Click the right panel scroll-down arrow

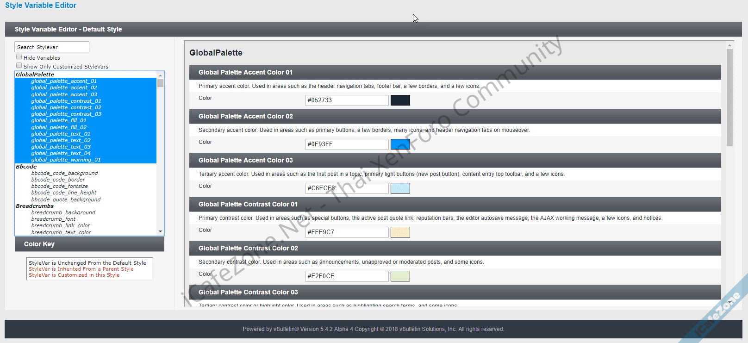[x=729, y=302]
